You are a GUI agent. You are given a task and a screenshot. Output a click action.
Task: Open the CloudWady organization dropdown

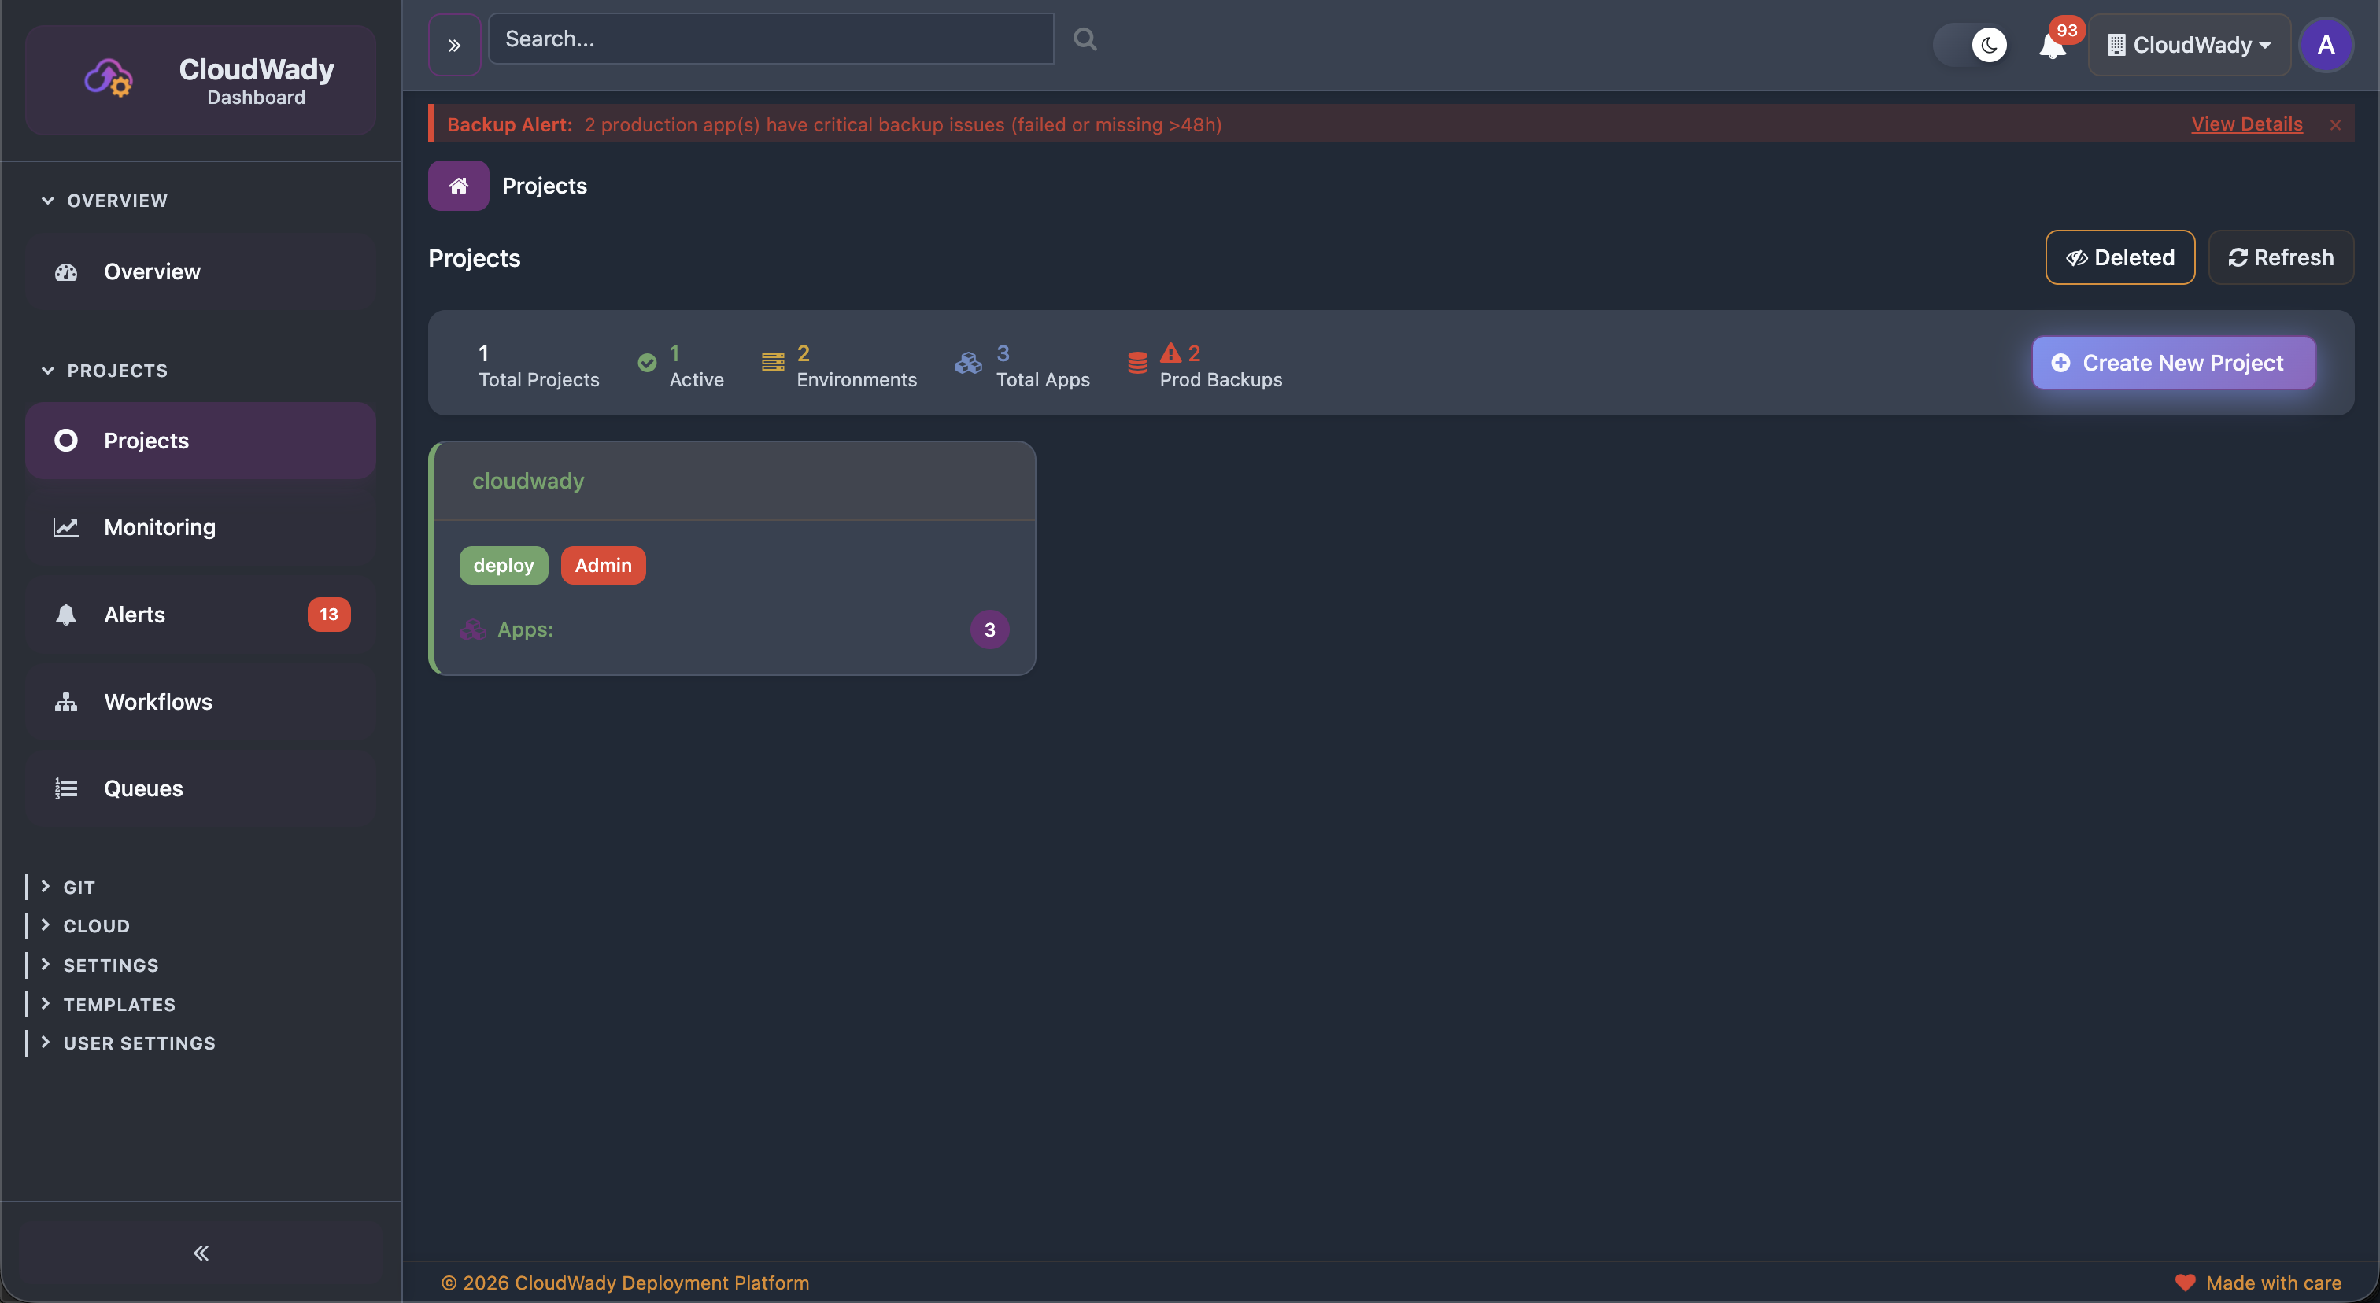[x=2189, y=44]
